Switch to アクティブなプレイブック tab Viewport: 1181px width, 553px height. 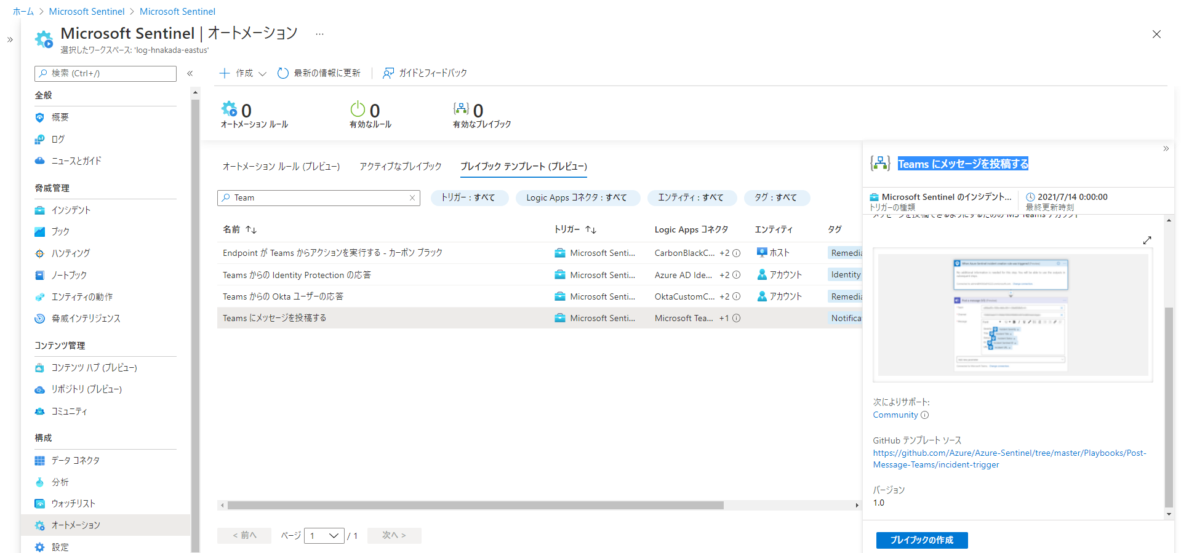tap(401, 167)
